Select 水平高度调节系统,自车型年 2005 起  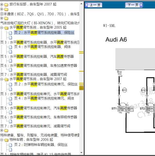pyautogui.click(x=38, y=27)
